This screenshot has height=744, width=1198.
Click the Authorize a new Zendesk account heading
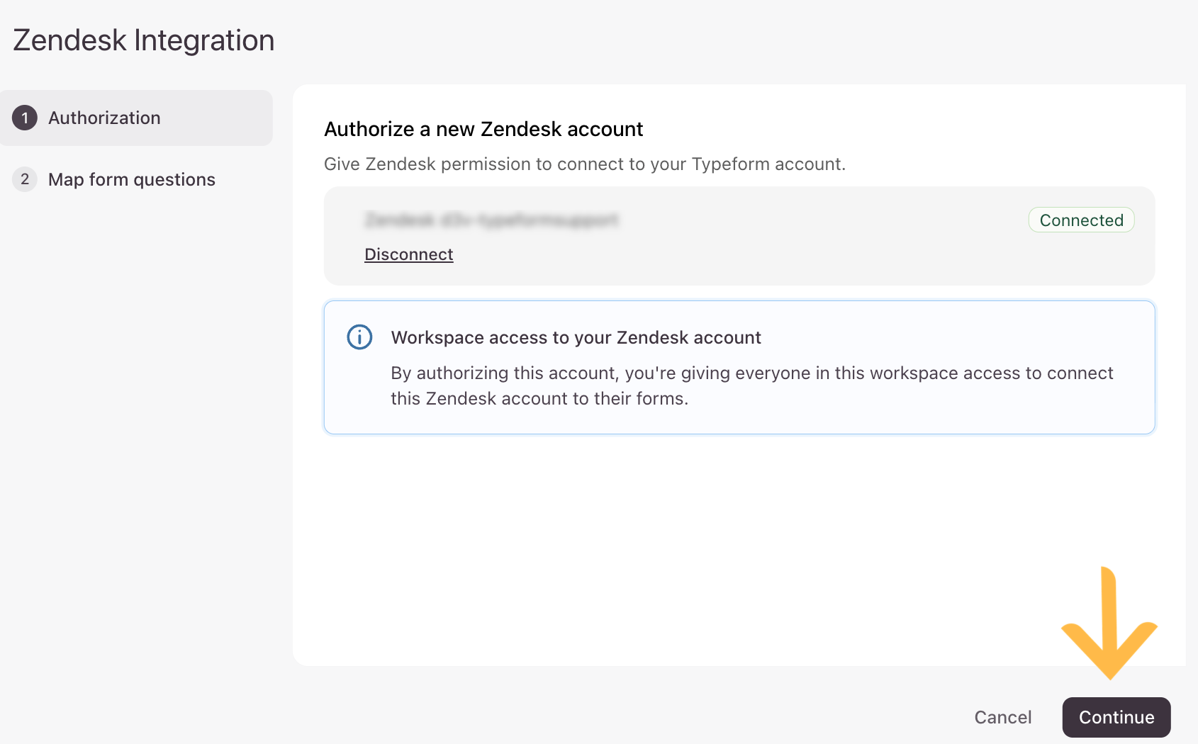[x=483, y=129]
